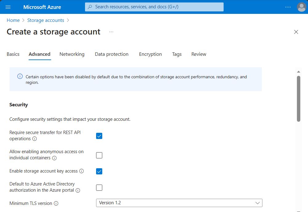Enable anonymous access on individual containers

99,155
